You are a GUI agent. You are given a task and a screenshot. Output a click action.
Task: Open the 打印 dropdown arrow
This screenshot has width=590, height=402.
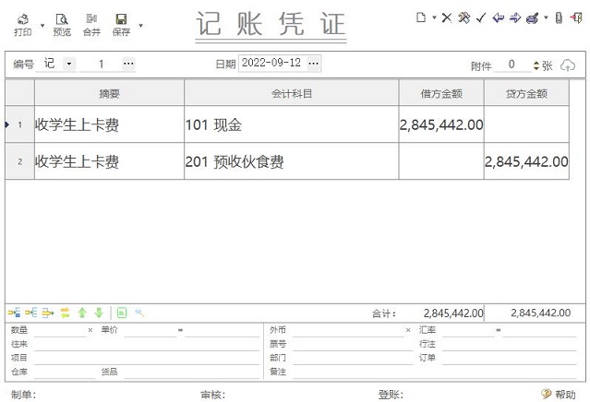point(42,26)
